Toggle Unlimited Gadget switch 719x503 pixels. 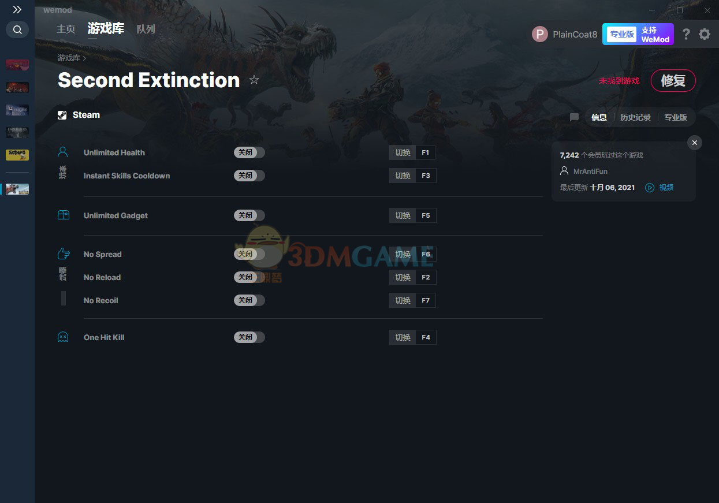point(249,215)
